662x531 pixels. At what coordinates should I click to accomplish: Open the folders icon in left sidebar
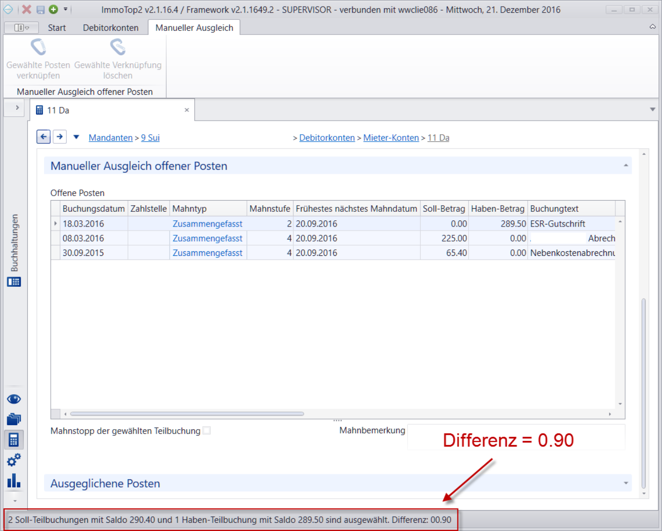click(14, 419)
